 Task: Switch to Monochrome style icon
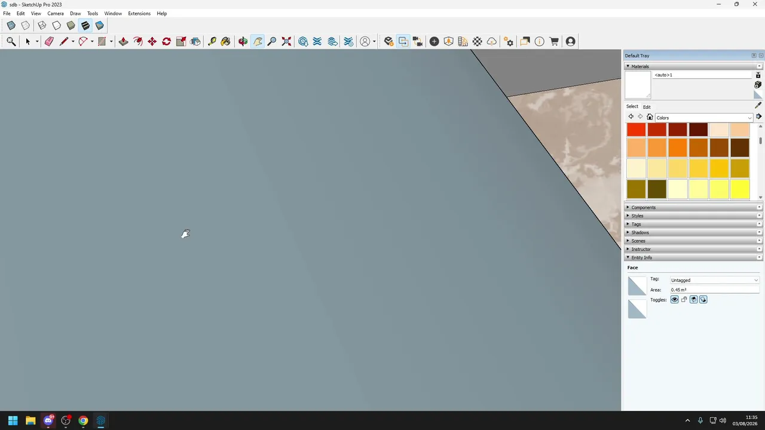99,26
